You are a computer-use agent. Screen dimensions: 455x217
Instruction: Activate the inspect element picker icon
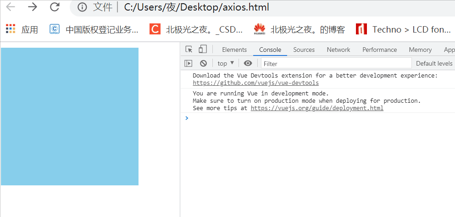point(189,50)
